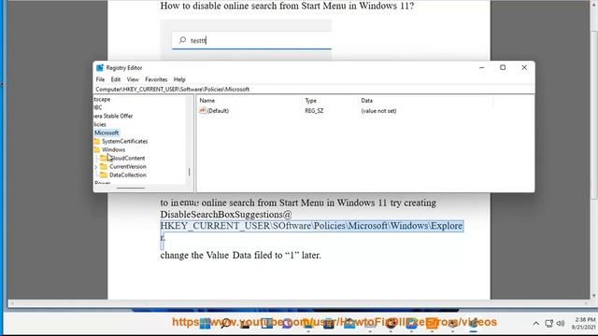The width and height of the screenshot is (598, 336).
Task: Show hidden tray icons chevron
Action: 535,324
